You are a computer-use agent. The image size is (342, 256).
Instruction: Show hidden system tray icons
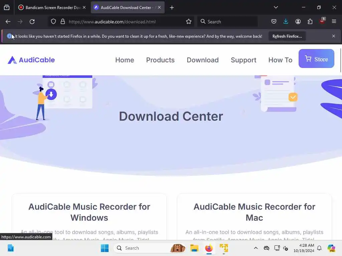(x=256, y=248)
